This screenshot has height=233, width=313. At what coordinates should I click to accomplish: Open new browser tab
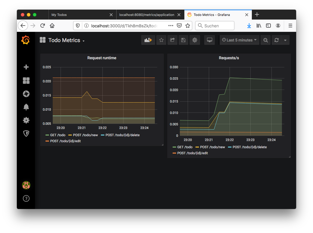(257, 14)
